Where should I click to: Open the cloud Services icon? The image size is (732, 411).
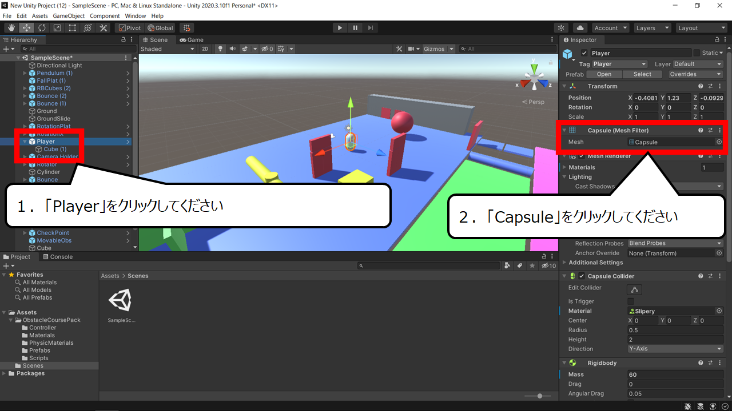(580, 28)
